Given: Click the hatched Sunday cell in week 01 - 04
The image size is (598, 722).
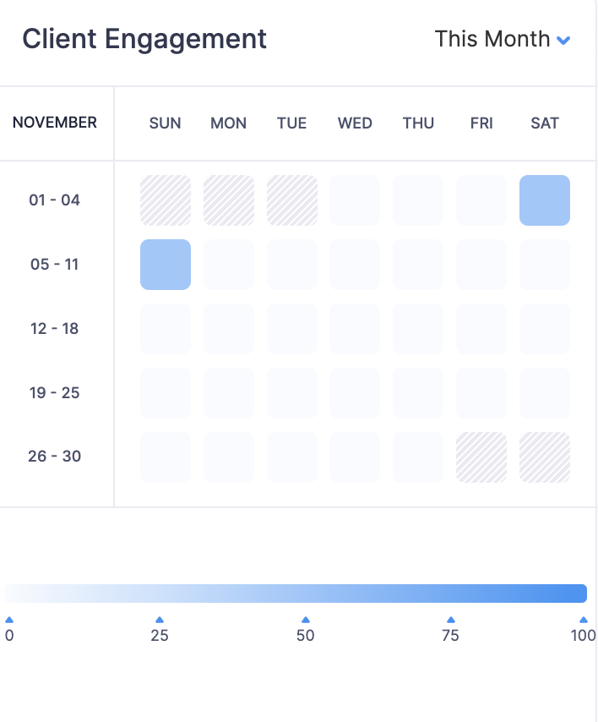Looking at the screenshot, I should pos(166,200).
